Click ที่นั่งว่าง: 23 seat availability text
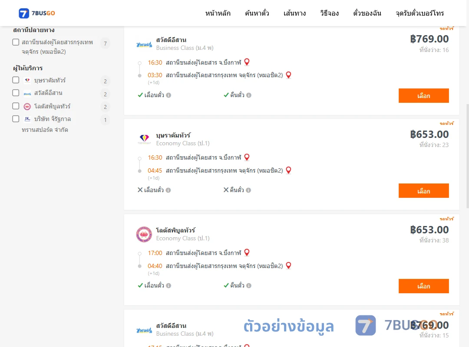The height and width of the screenshot is (347, 469). pos(434,145)
